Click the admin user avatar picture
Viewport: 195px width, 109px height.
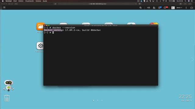coord(173,8)
